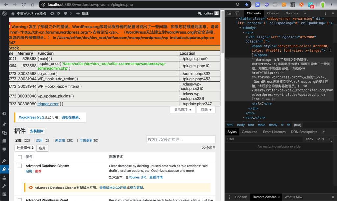Viewport: 337px width, 201px height.
Task: Open the zoom magnifier in the address bar
Action: click(x=238, y=5)
